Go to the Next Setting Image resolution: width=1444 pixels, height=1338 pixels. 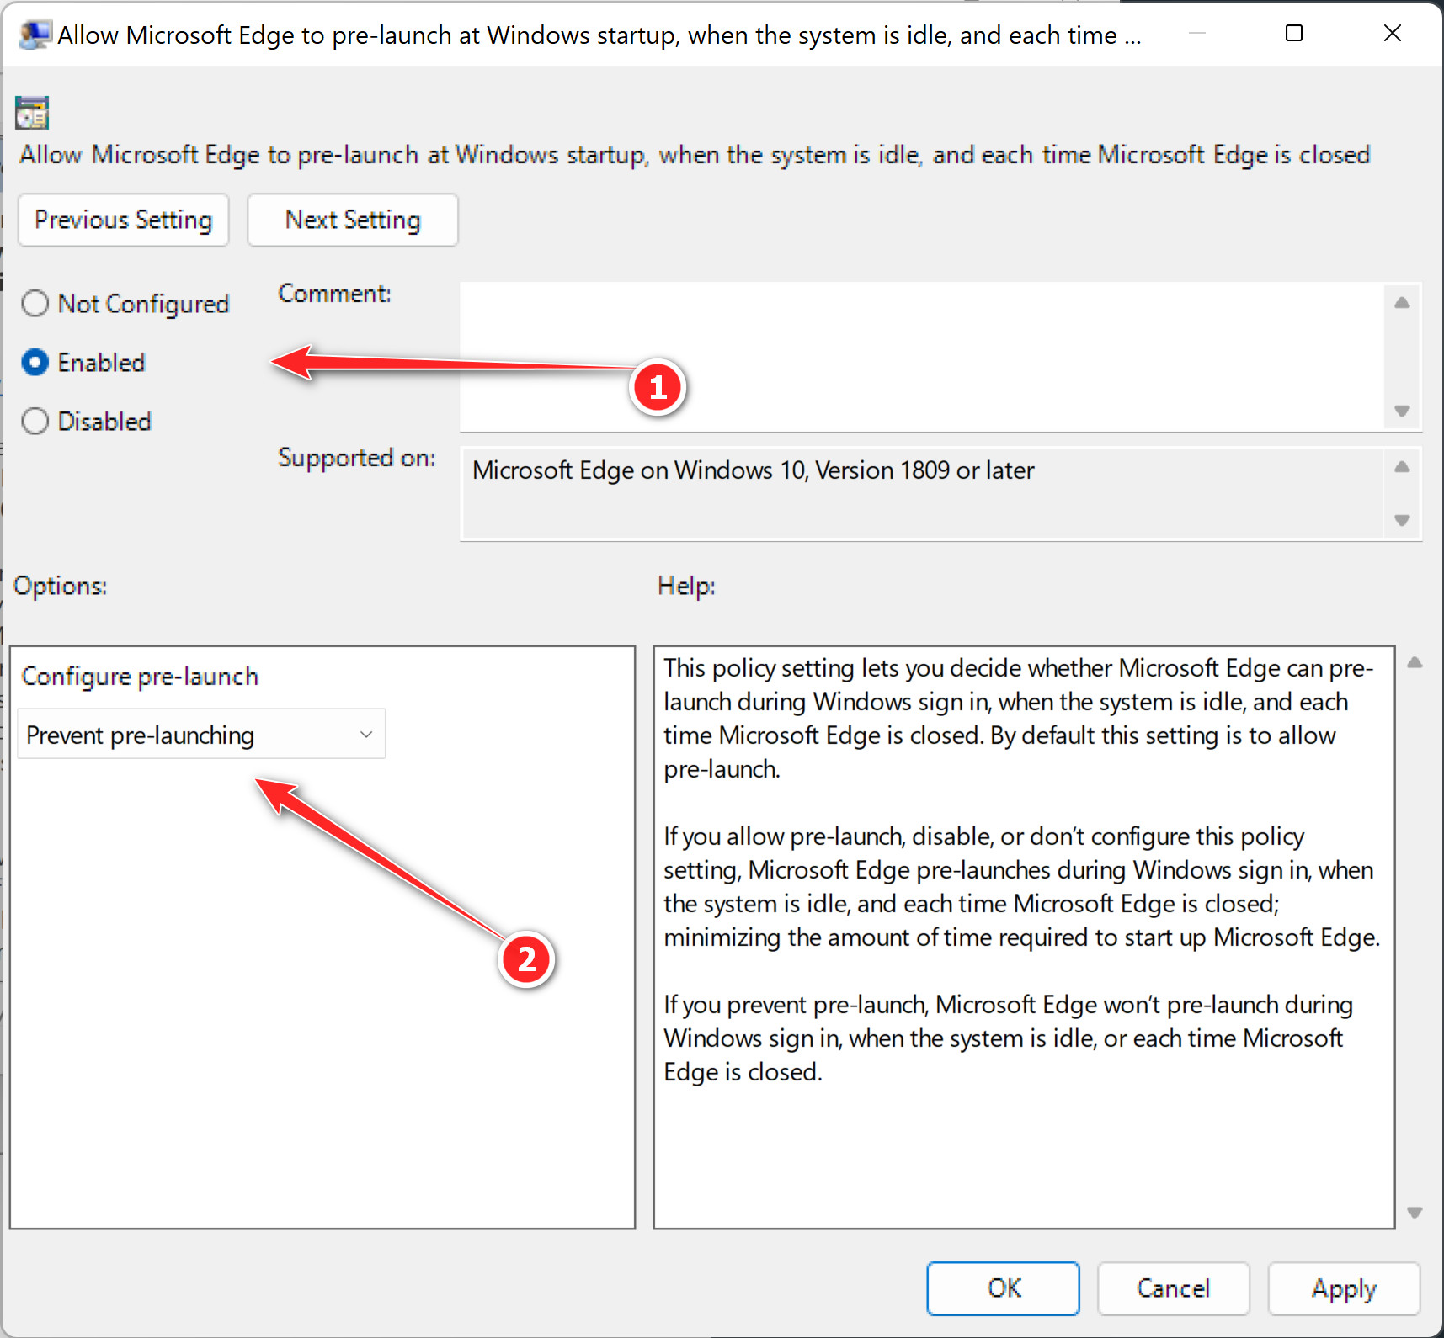tap(353, 220)
